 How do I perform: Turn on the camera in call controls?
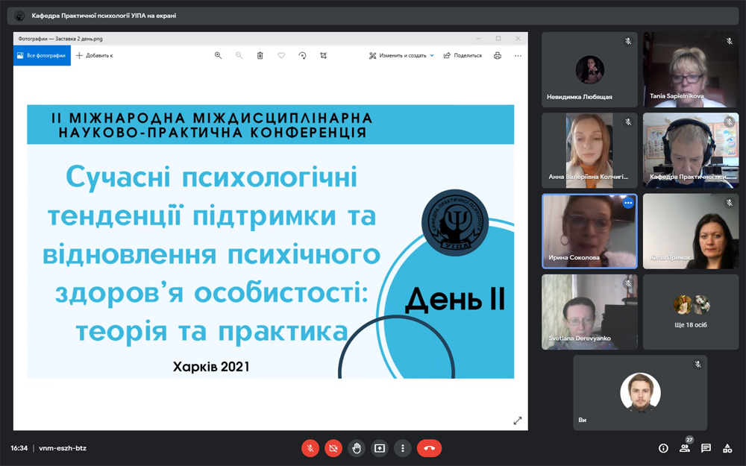click(333, 448)
